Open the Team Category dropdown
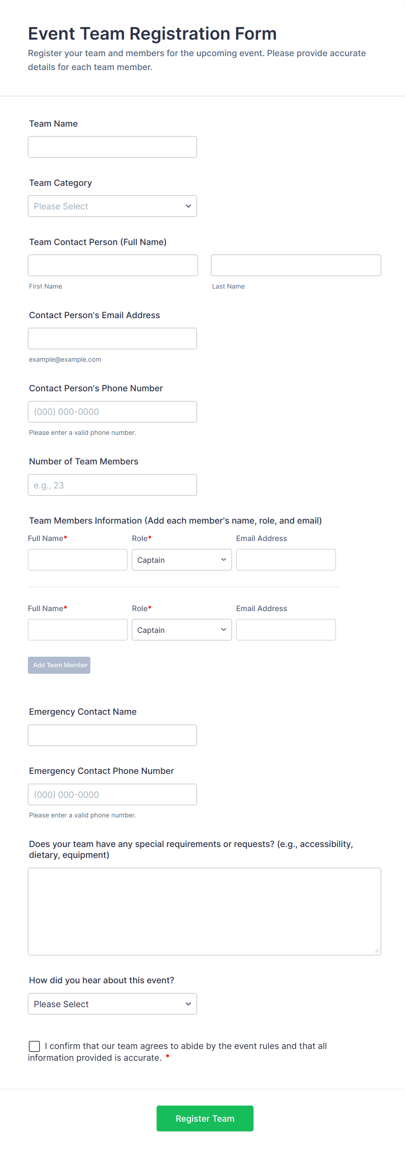Viewport: 405px width, 1153px height. [112, 206]
